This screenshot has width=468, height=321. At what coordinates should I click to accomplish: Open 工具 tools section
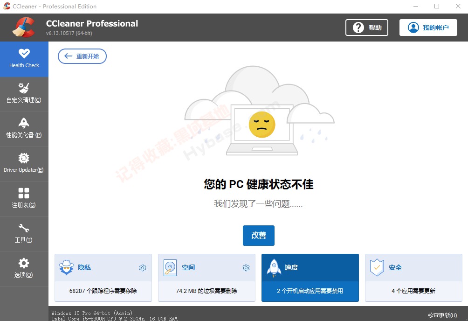24,234
